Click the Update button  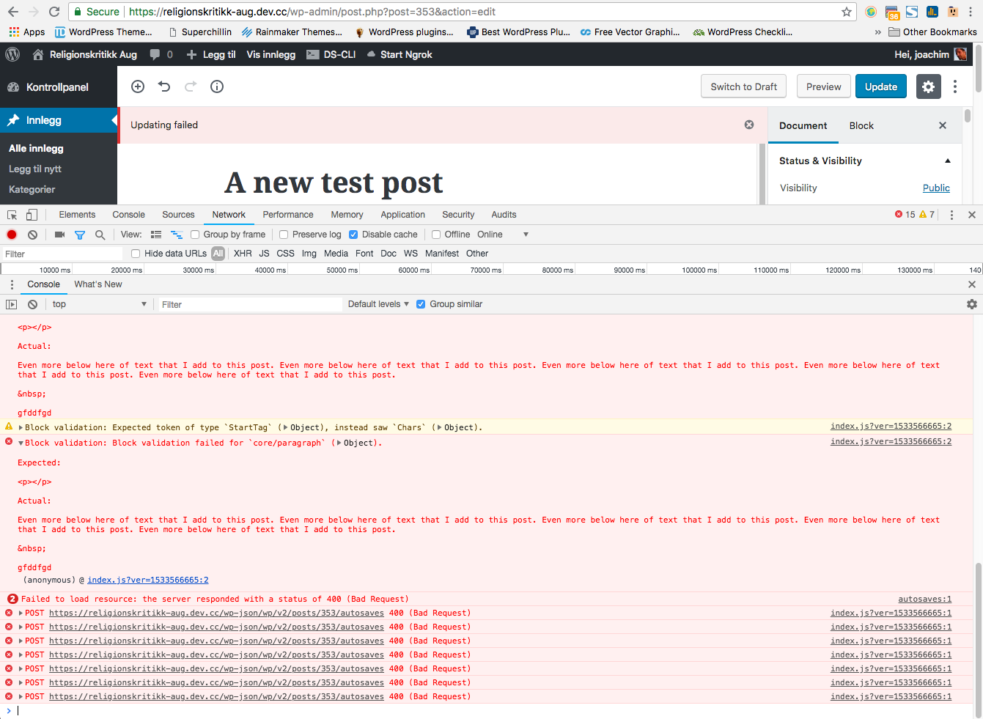pyautogui.click(x=880, y=86)
